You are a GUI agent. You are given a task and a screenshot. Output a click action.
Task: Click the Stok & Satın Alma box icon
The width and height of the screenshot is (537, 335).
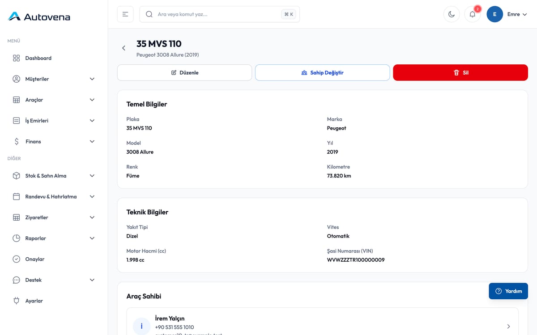tap(17, 176)
